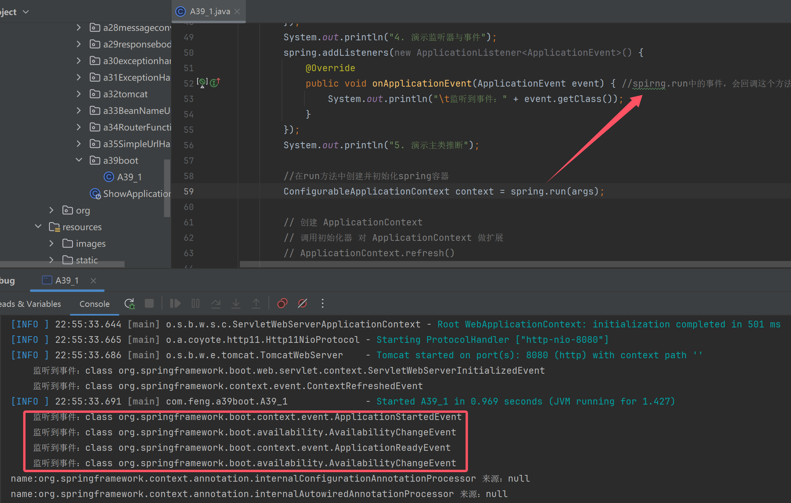Screen dimensions: 791x503
Task: Click the a28messageconv package icon
Action: point(95,27)
